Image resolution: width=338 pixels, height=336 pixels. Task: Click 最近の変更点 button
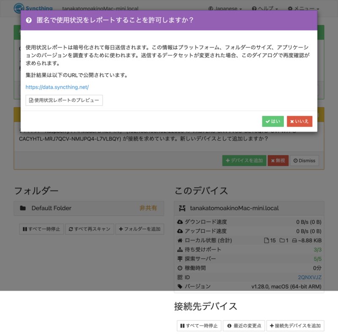point(244,326)
